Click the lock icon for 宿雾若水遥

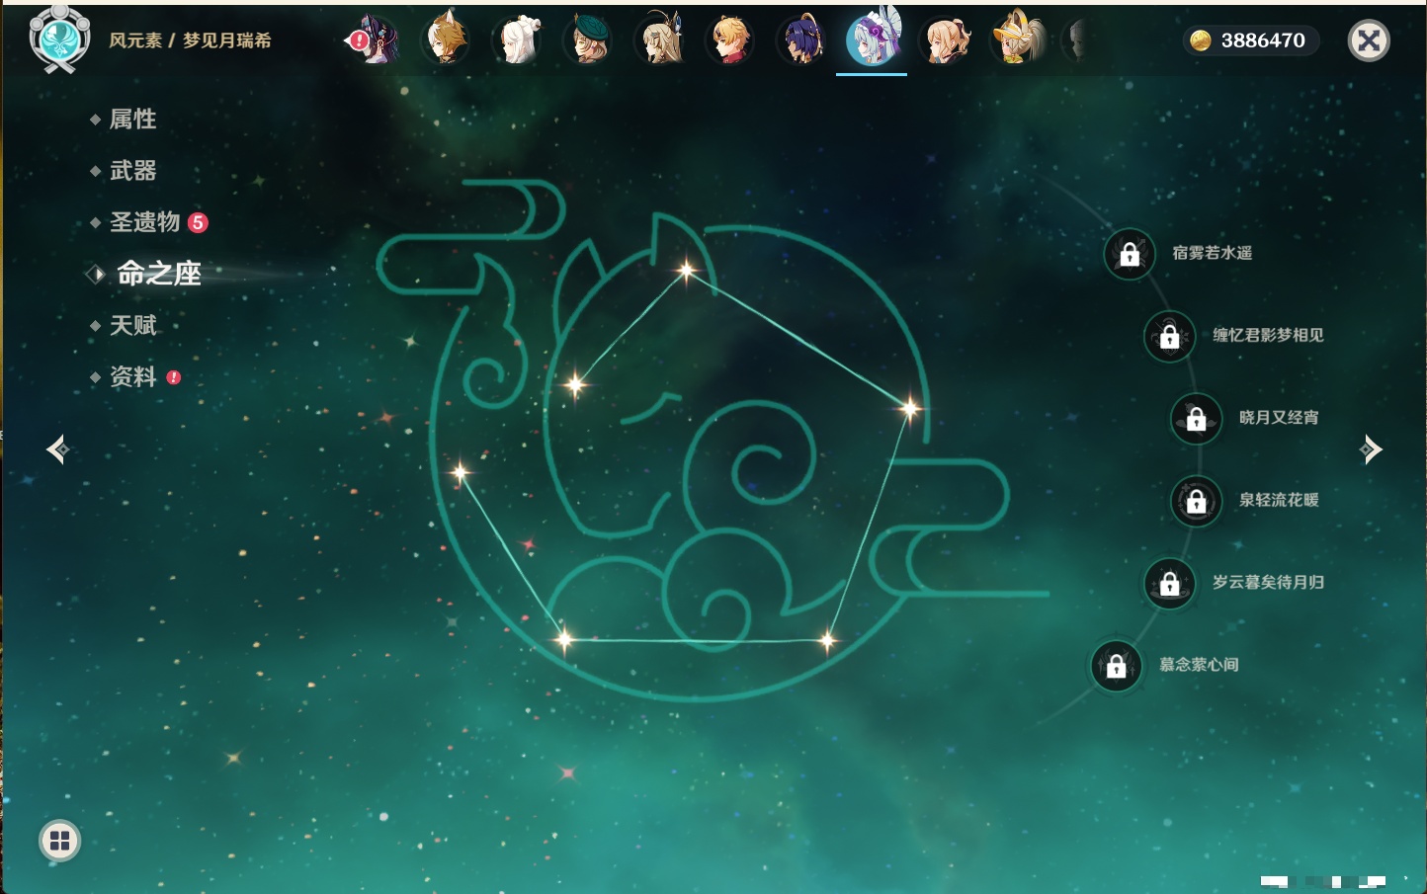point(1130,254)
